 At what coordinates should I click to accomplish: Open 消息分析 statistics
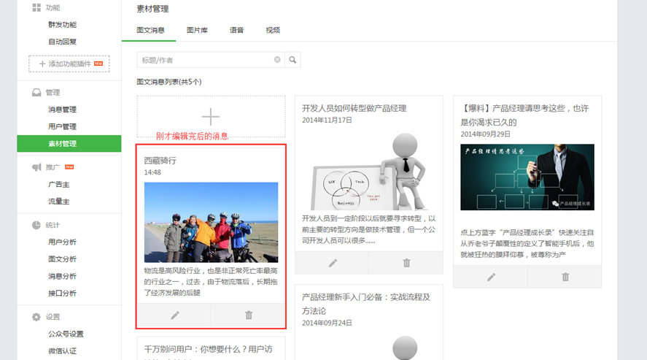(62, 276)
